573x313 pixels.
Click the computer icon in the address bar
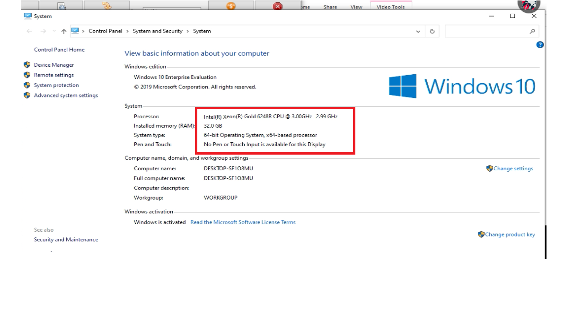(x=75, y=31)
